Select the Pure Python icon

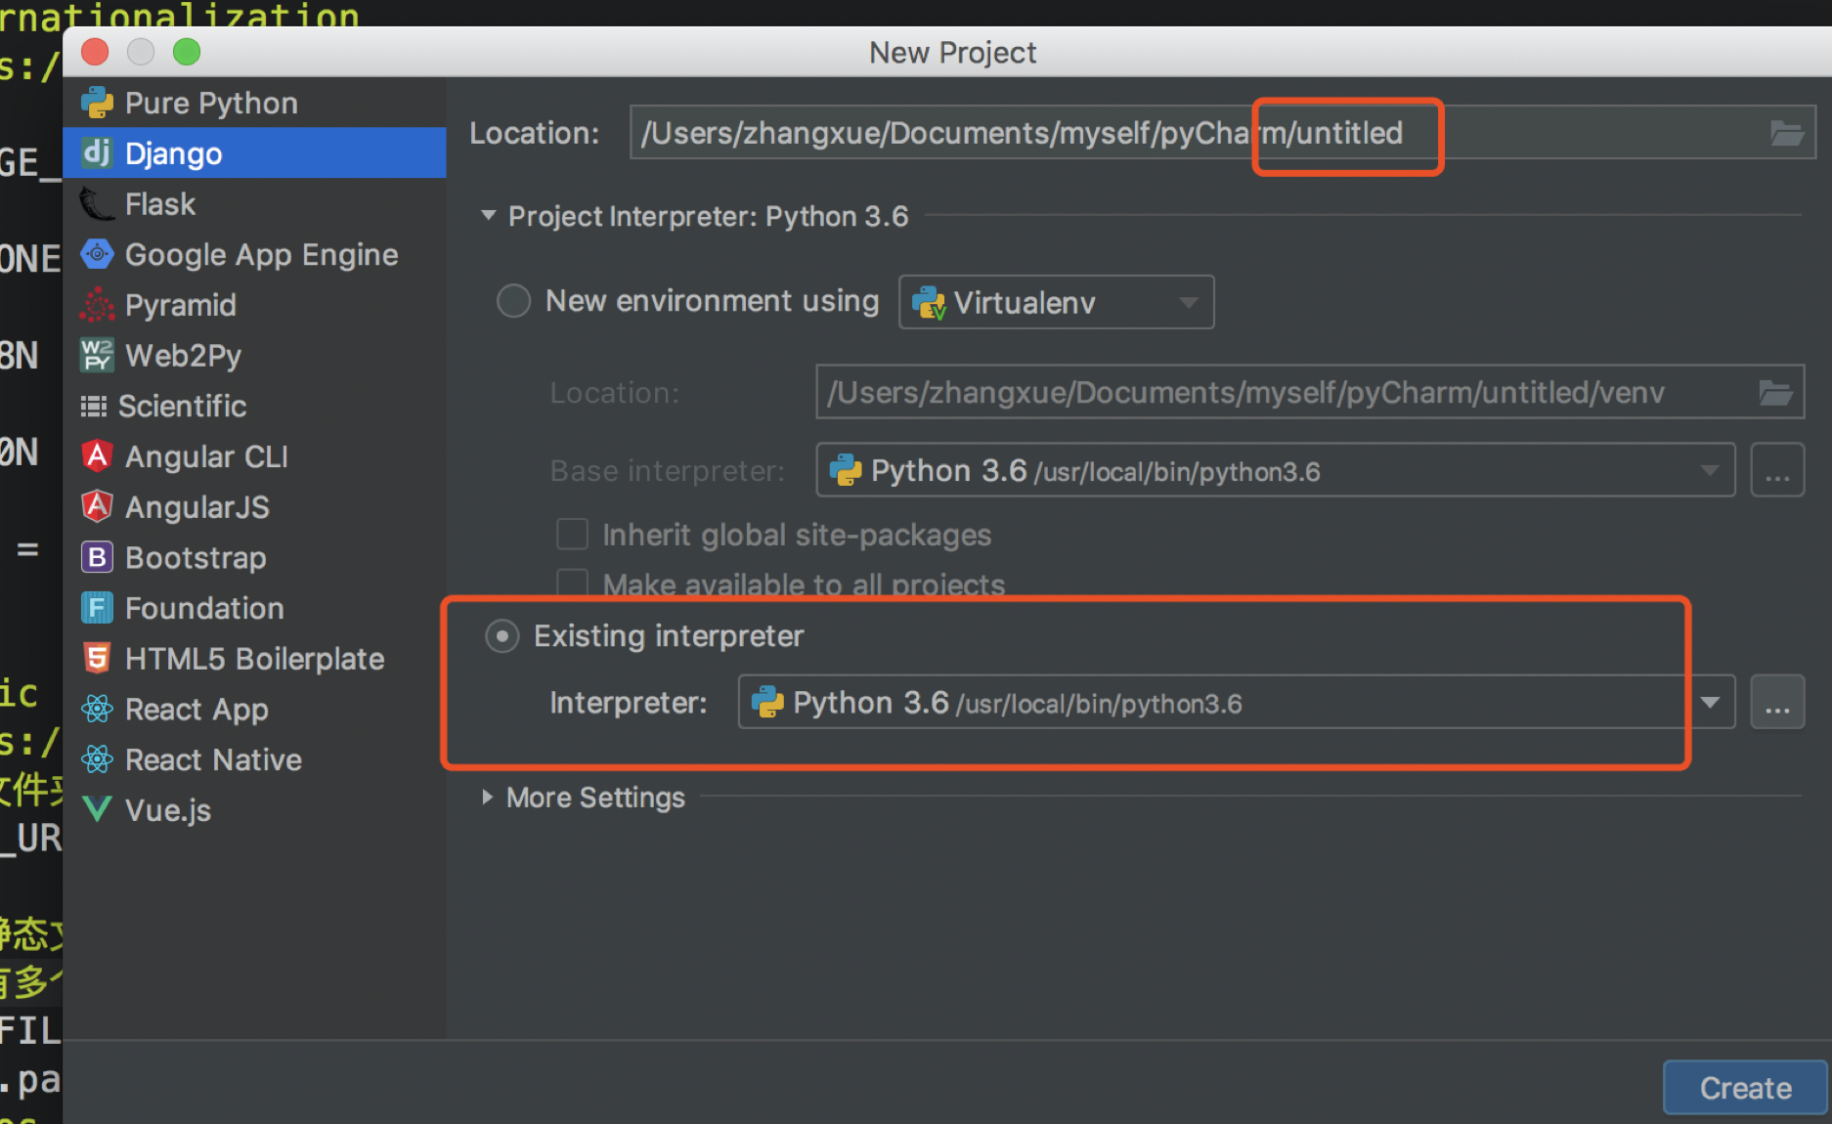97,103
